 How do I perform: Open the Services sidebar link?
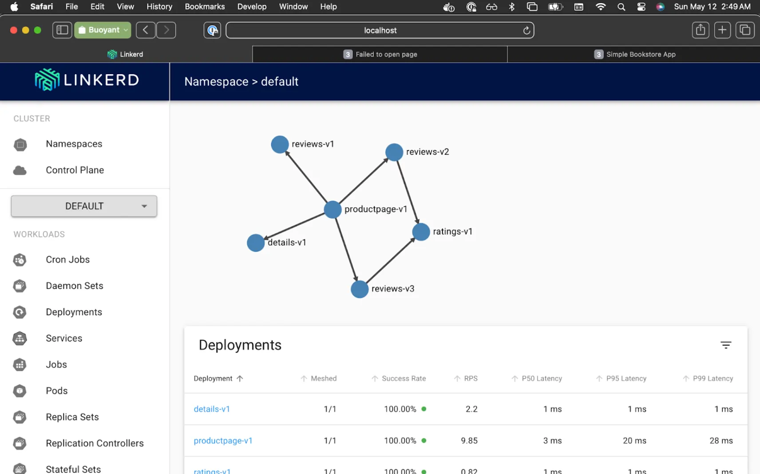pos(64,338)
